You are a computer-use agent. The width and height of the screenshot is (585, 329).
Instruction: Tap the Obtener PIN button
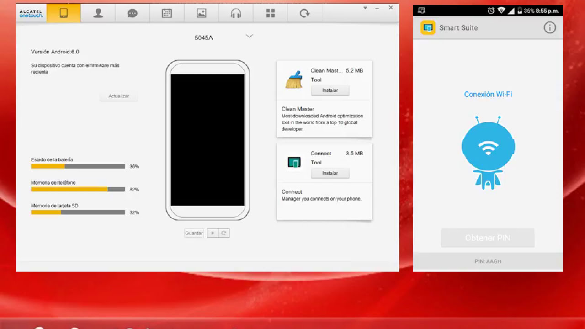coord(488,238)
